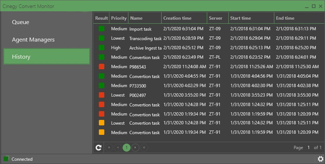
Task: Click green result square of ZT-PL task
Action: click(101, 57)
